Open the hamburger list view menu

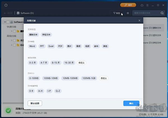pyautogui.click(x=128, y=13)
